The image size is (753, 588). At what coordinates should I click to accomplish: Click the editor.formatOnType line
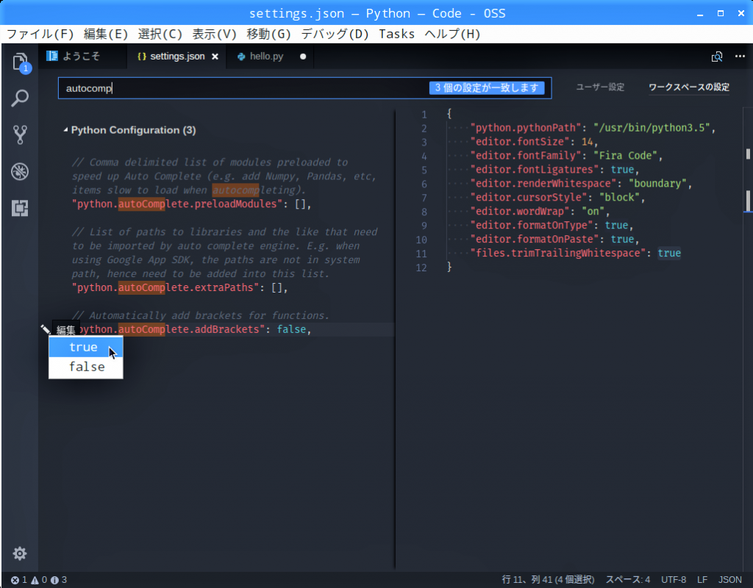coord(552,225)
